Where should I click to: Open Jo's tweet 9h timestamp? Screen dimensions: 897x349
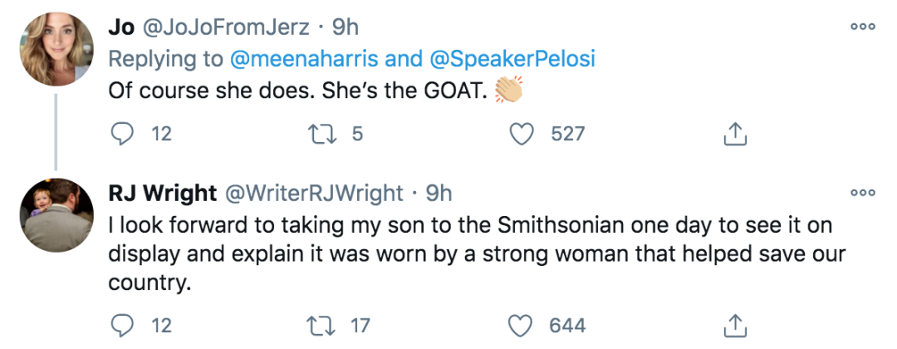pyautogui.click(x=346, y=27)
